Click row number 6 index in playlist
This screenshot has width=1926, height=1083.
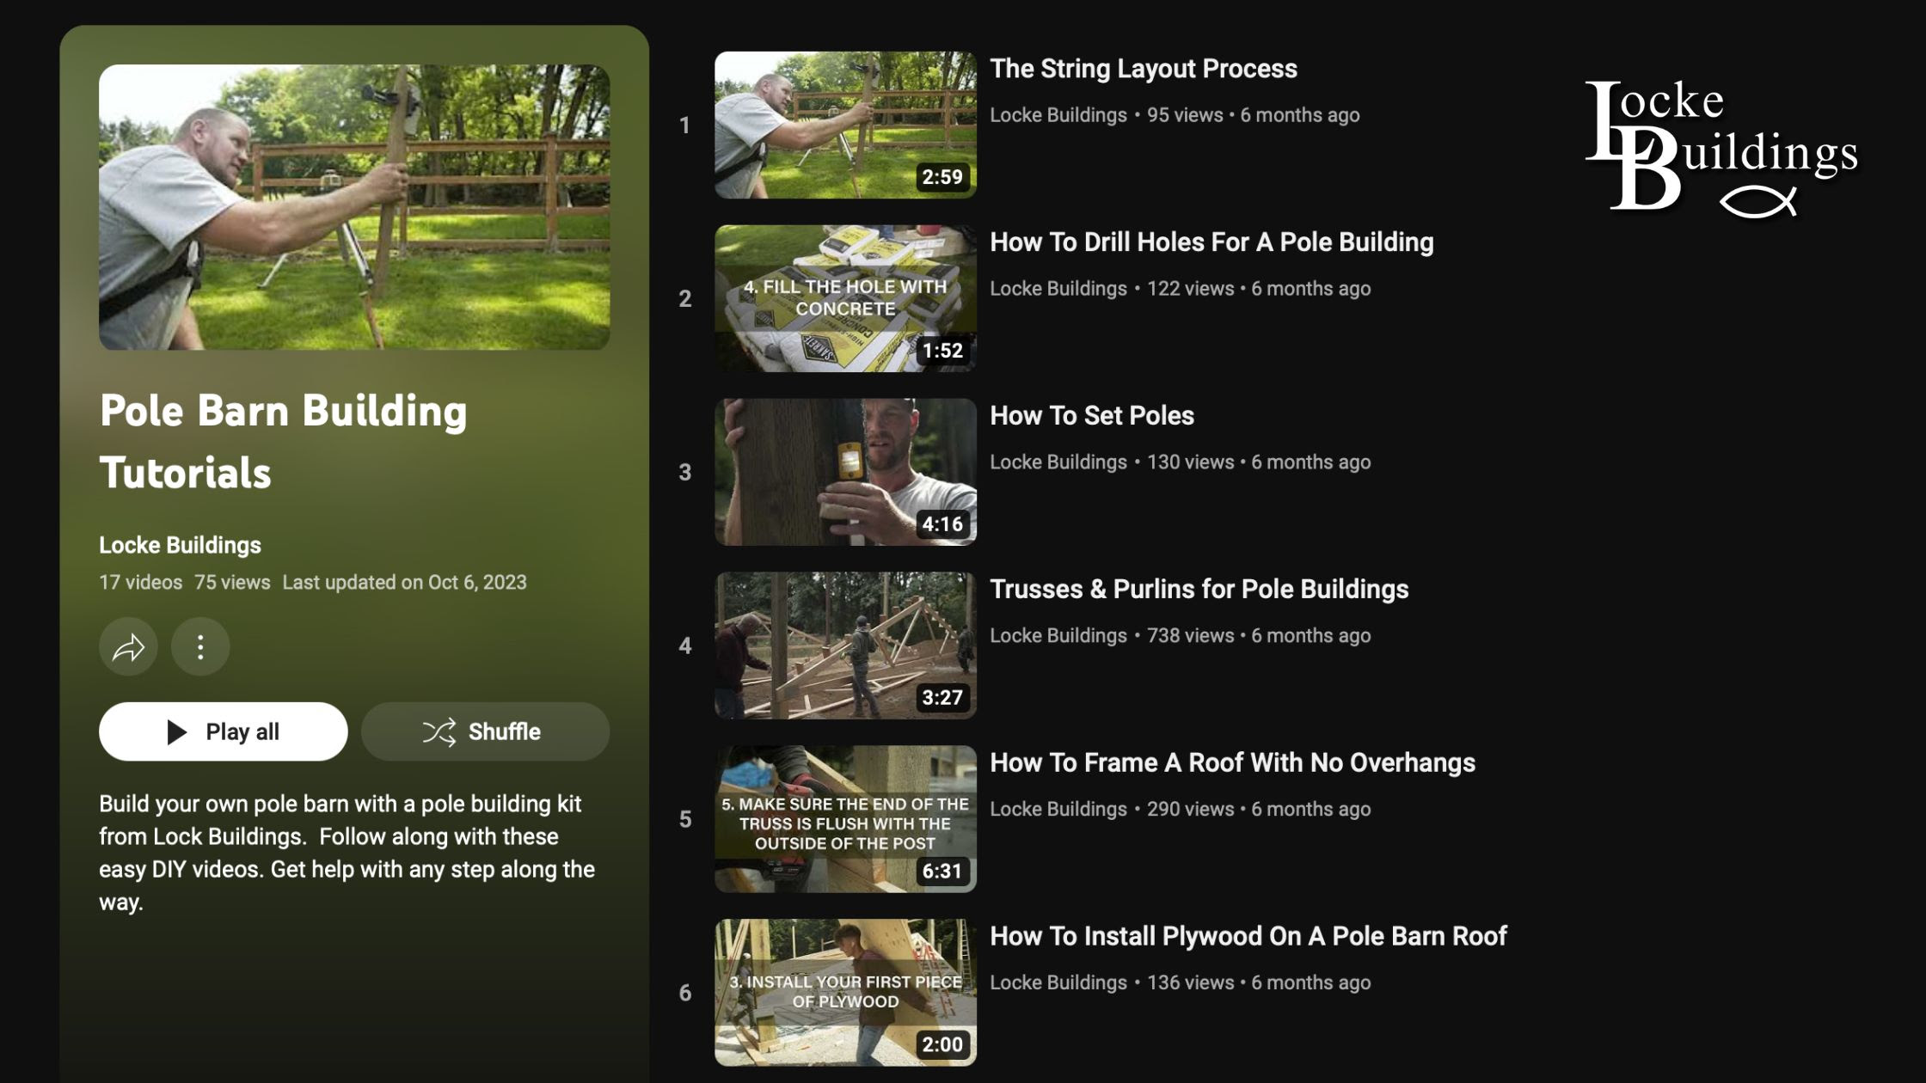click(685, 994)
